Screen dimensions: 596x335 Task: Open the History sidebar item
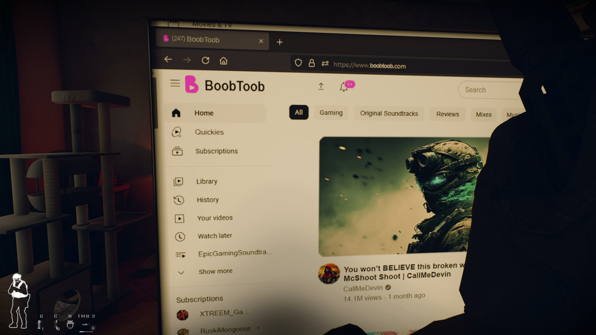click(x=207, y=200)
